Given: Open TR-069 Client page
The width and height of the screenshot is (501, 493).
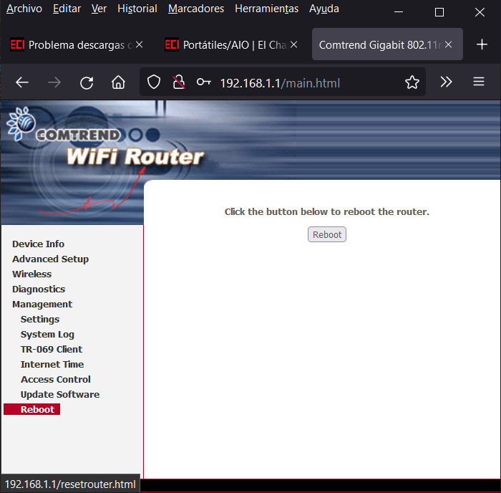Looking at the screenshot, I should [x=52, y=350].
